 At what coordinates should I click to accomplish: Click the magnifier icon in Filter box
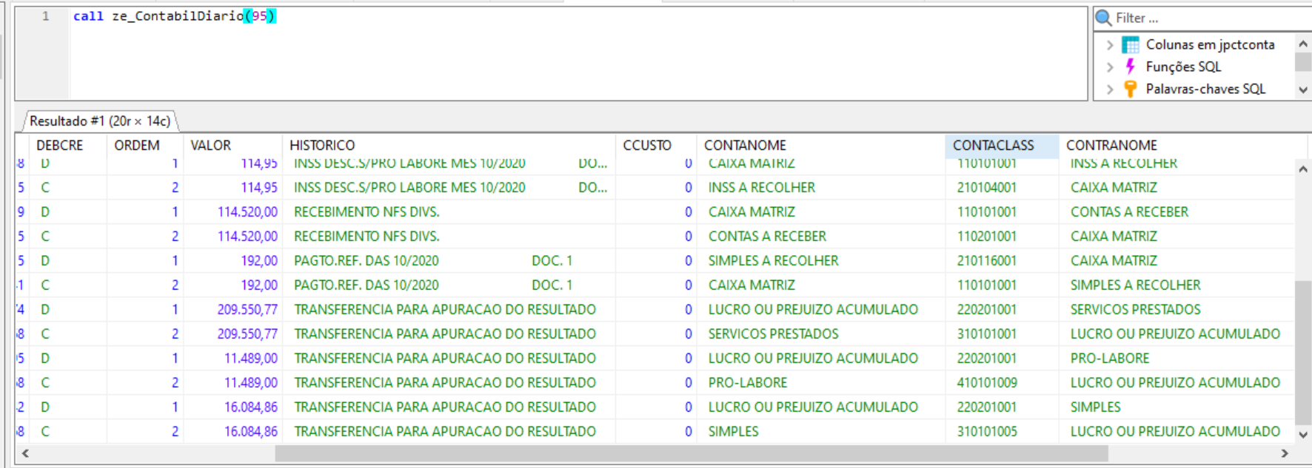[x=1103, y=18]
